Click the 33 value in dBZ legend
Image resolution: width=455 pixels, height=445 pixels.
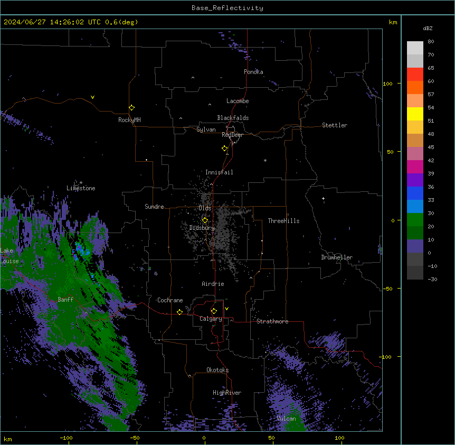tap(431, 200)
